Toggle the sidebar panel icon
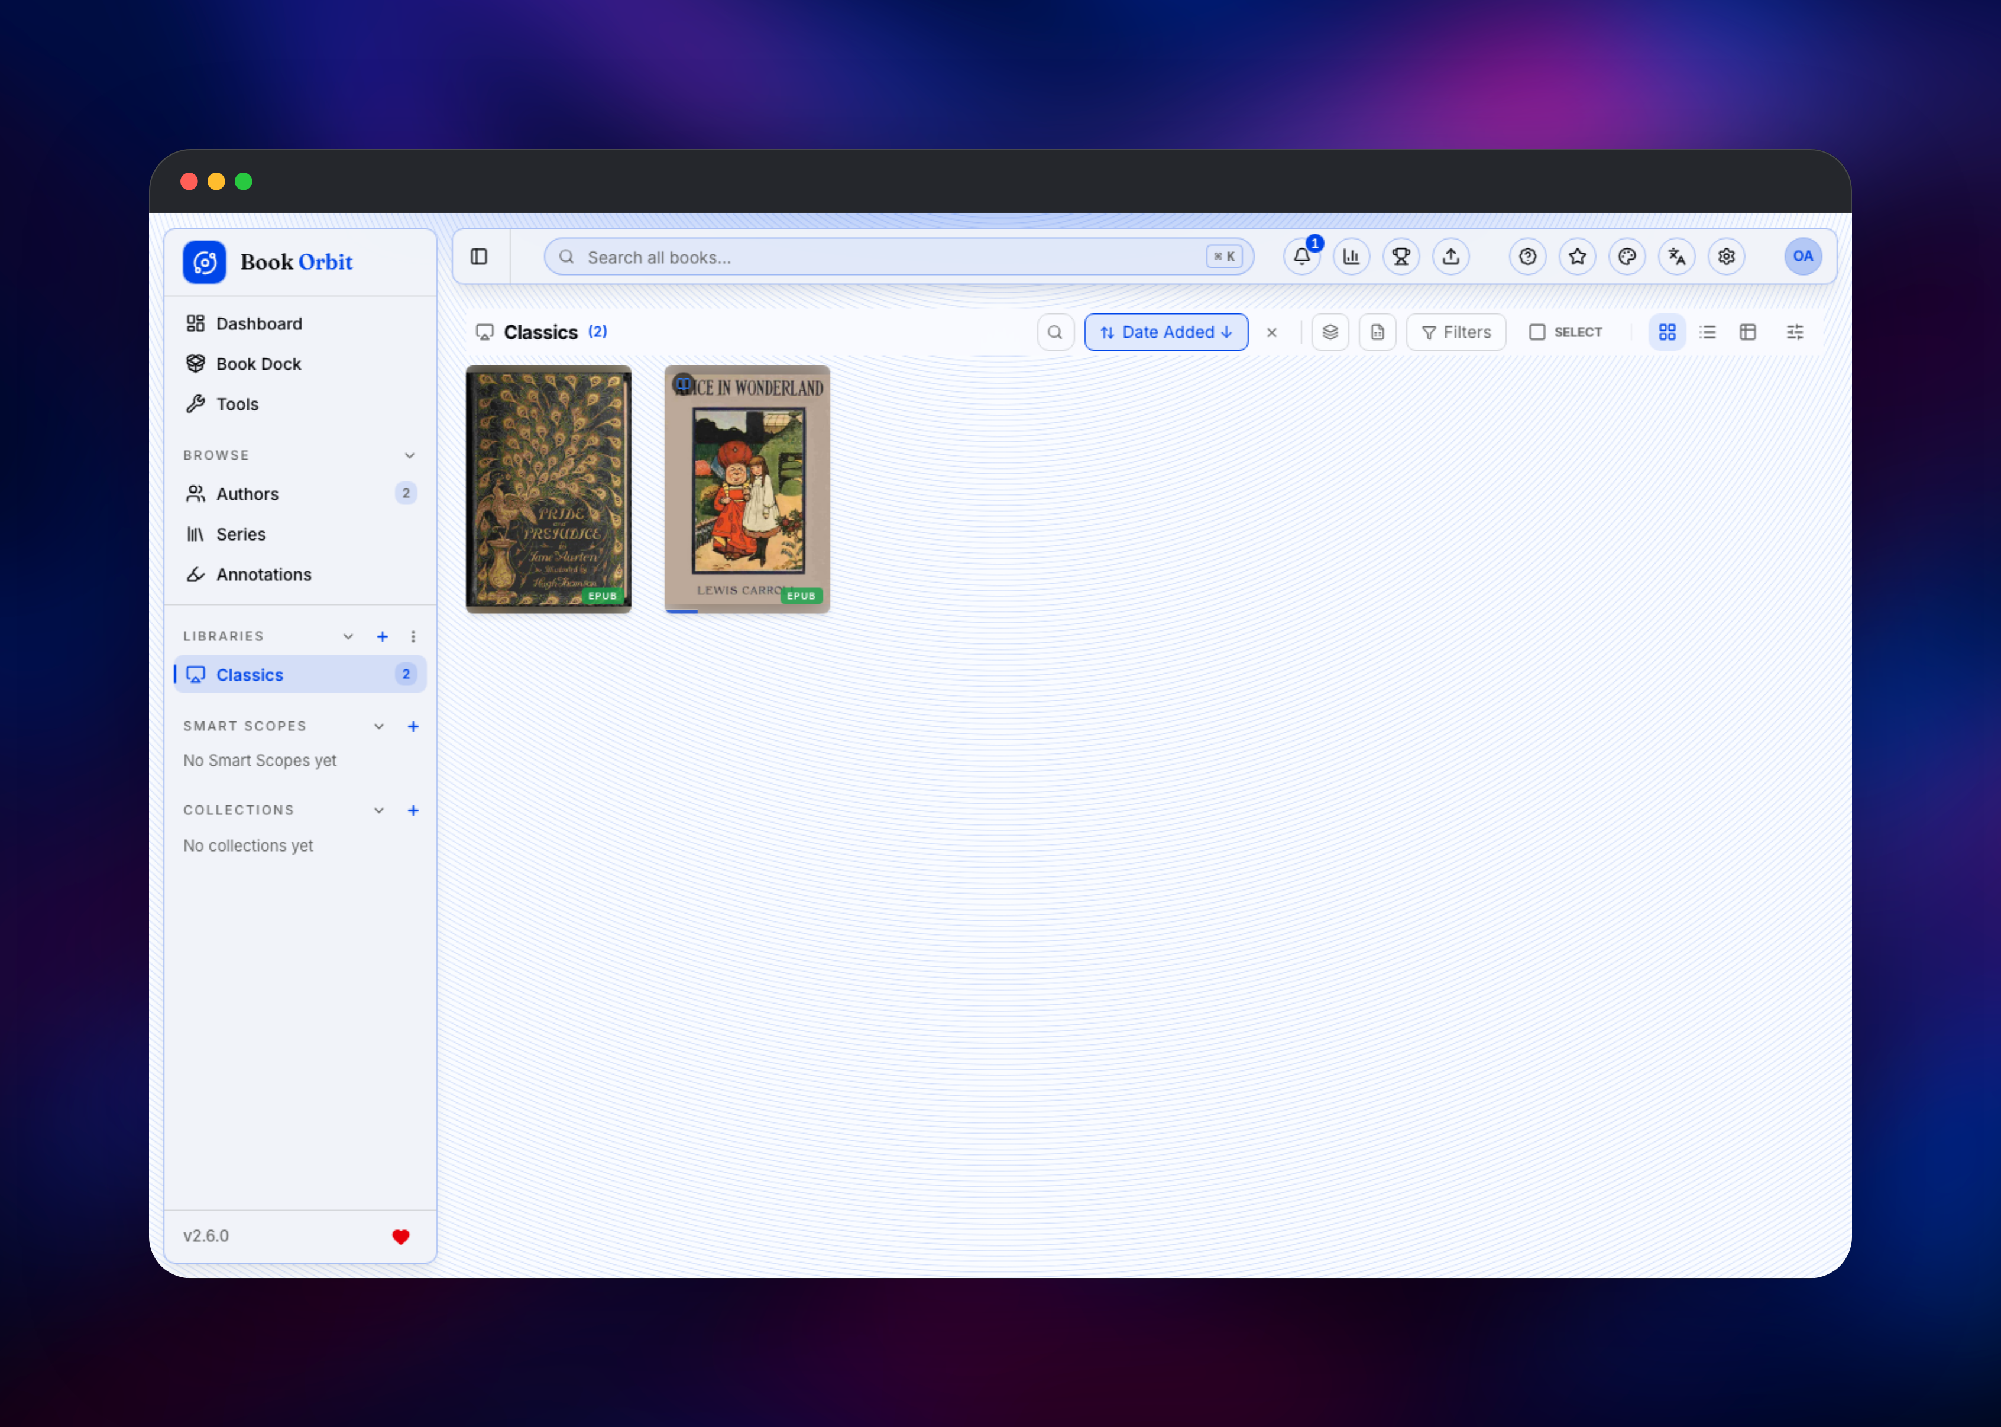Image resolution: width=2001 pixels, height=1427 pixels. pos(479,257)
